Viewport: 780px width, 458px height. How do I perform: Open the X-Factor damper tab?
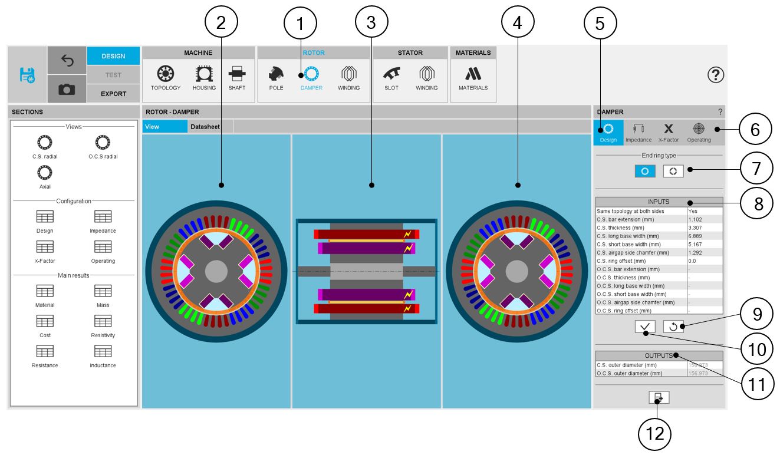(x=668, y=133)
